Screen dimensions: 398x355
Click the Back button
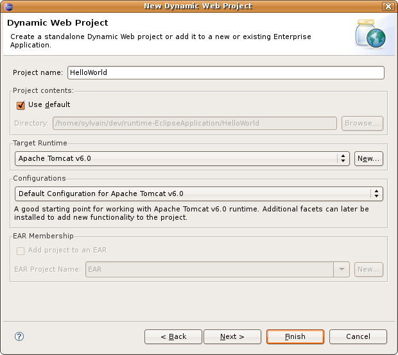pyautogui.click(x=173, y=336)
